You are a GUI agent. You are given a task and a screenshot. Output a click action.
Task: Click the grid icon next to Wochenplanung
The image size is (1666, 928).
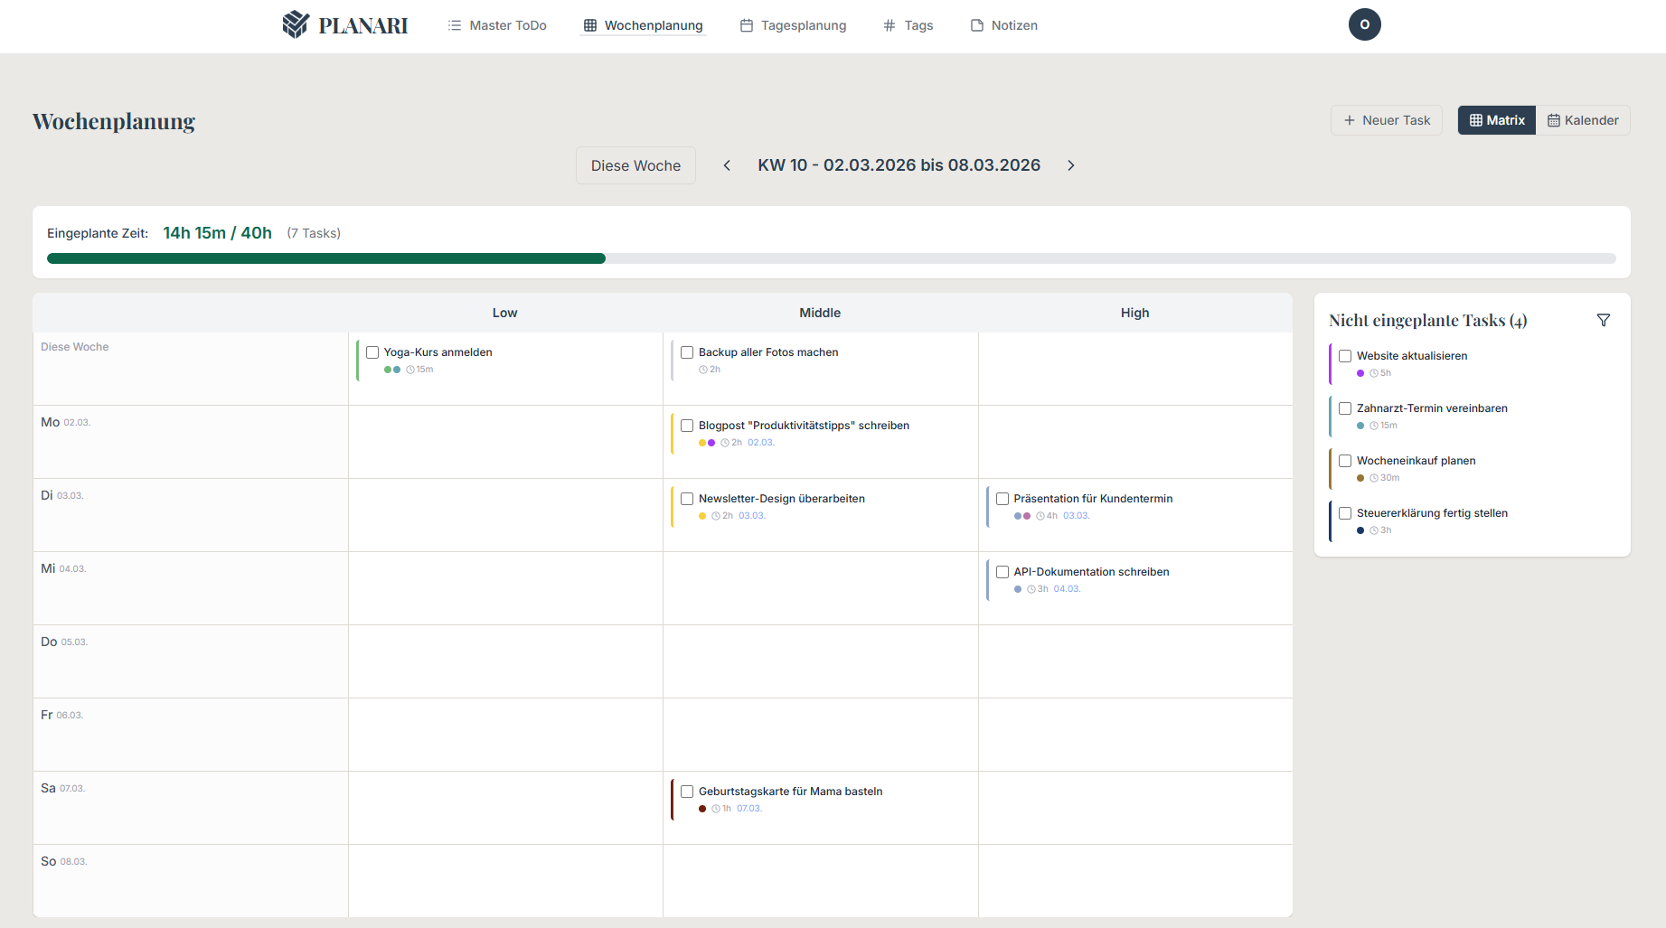click(x=589, y=24)
